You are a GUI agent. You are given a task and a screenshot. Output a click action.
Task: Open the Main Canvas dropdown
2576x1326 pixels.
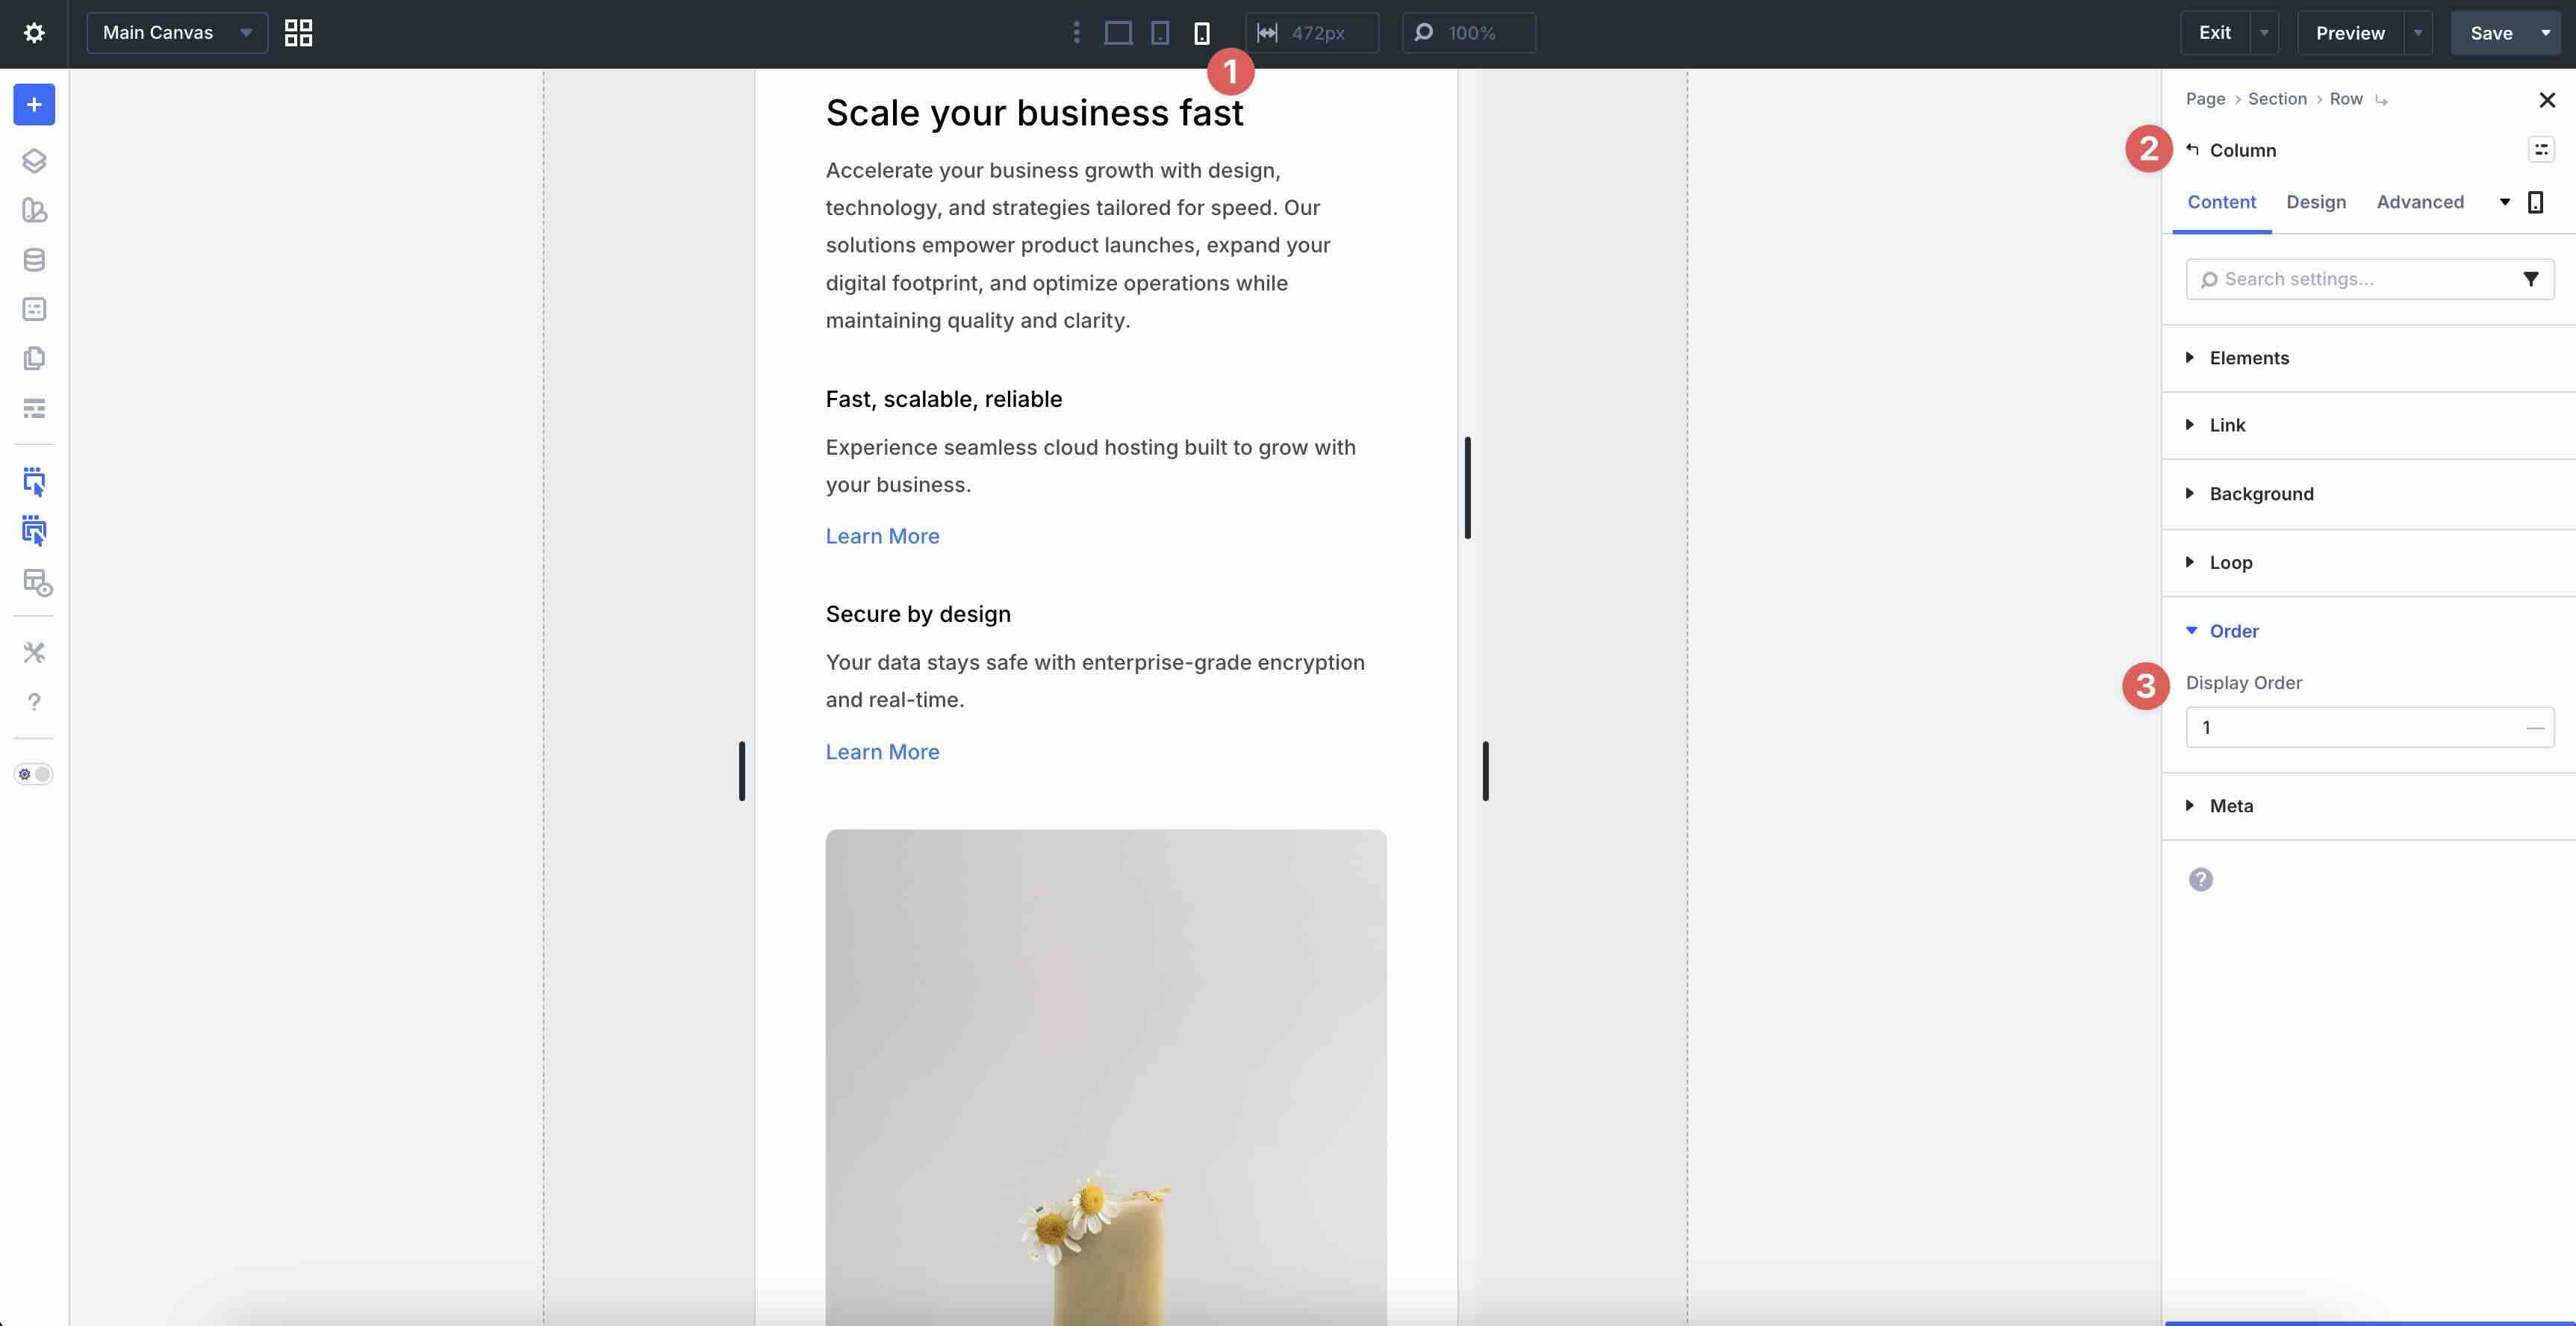tap(177, 33)
